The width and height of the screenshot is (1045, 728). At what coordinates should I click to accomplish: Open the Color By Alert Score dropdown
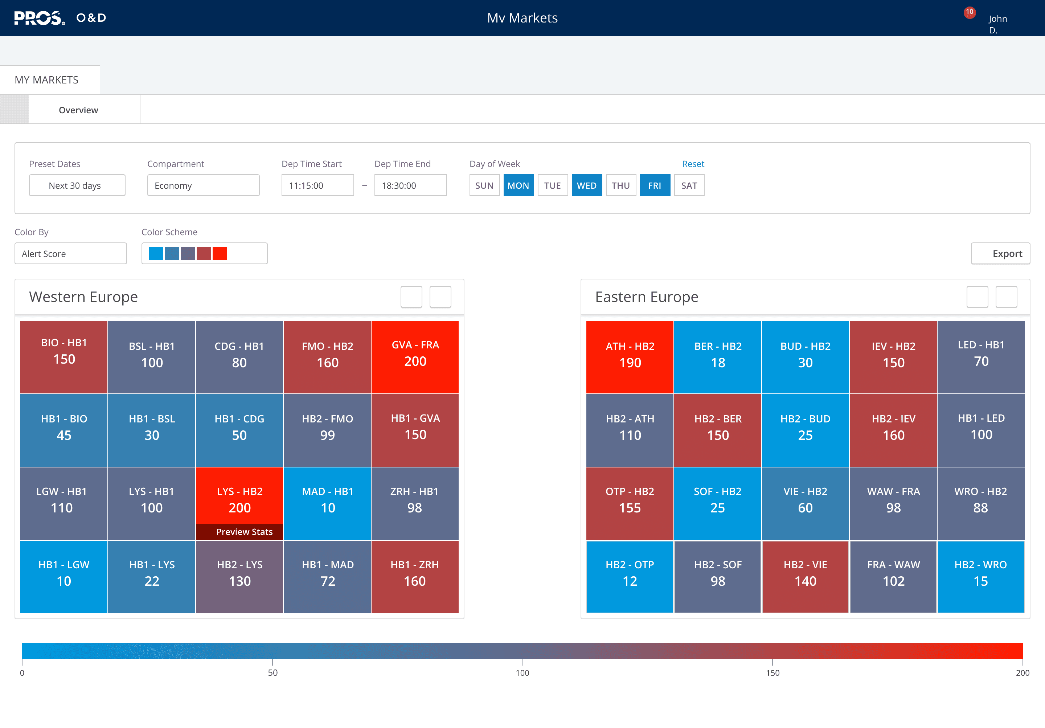point(70,254)
